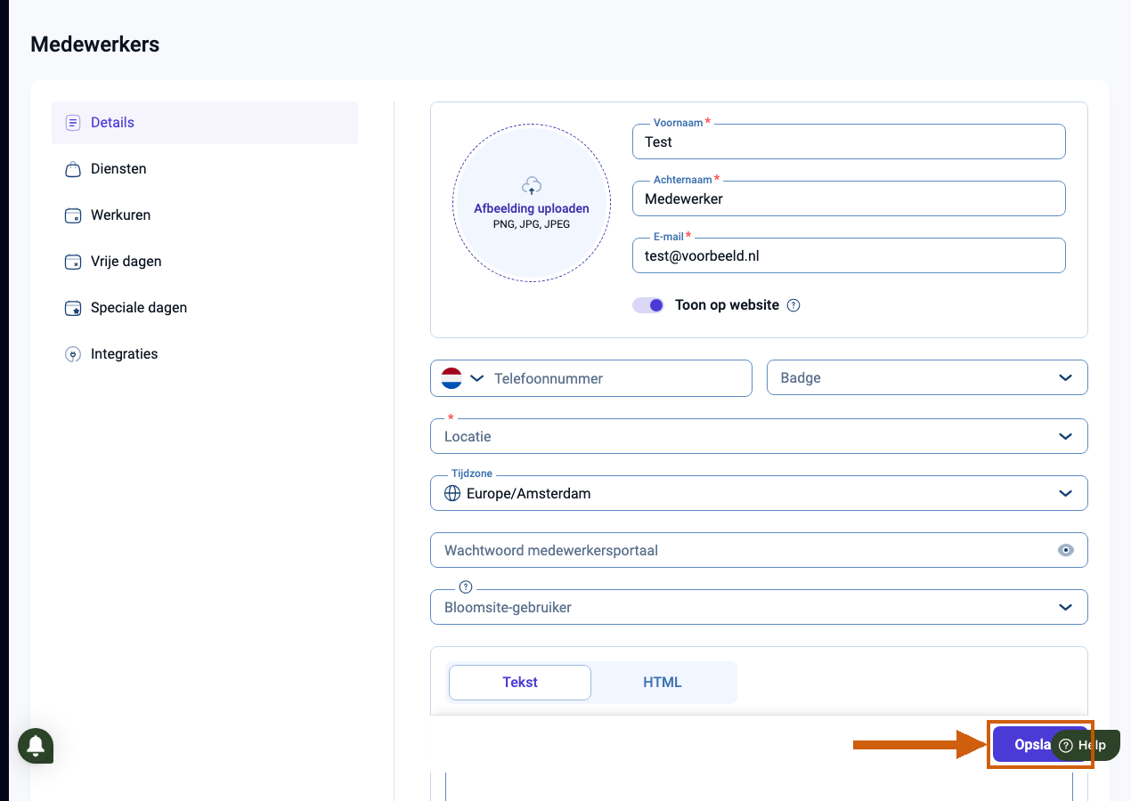
Task: Switch to the HTML tab
Action: 663,683
